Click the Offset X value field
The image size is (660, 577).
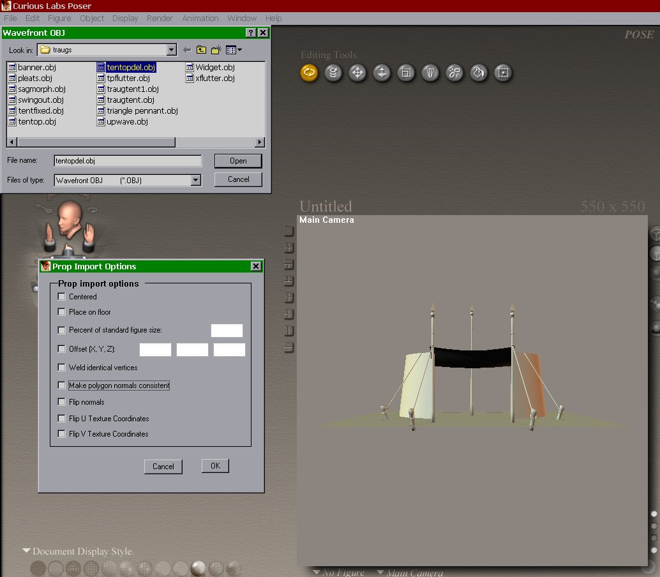pyautogui.click(x=155, y=349)
